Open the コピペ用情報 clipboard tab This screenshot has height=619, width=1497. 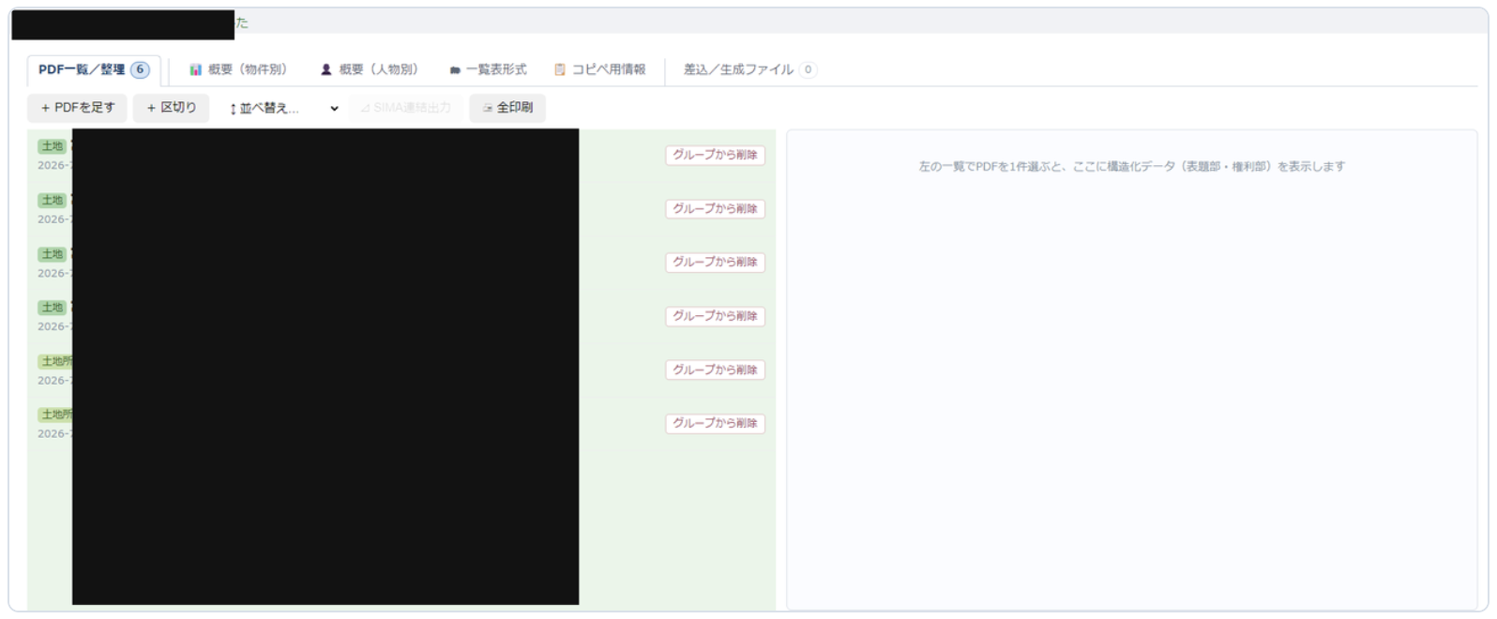coord(599,69)
